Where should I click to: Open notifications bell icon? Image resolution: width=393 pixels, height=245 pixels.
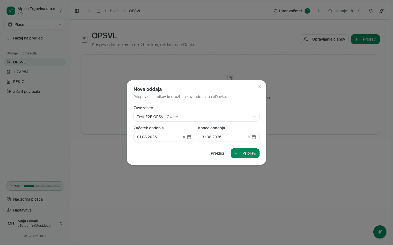coord(371,11)
